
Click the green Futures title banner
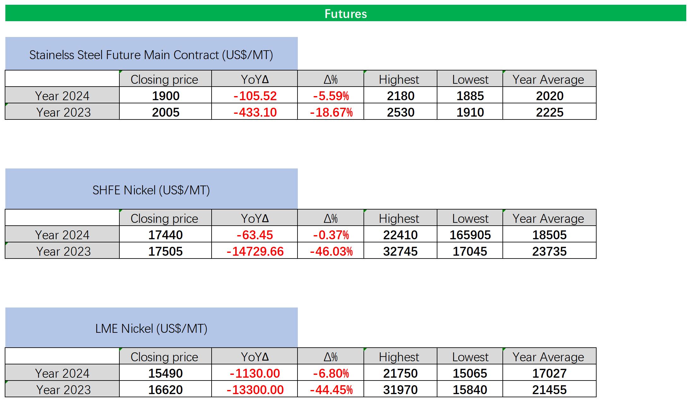[x=345, y=14]
